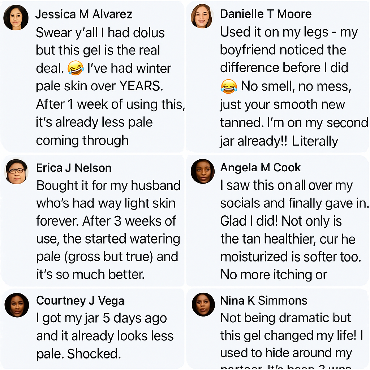Visit Erica J Nelson's profile name

(74, 168)
